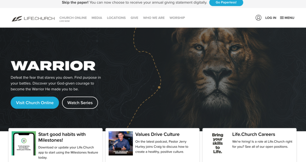The width and height of the screenshot is (306, 162).
Task: Click the lion hero image
Action: pyautogui.click(x=221, y=78)
